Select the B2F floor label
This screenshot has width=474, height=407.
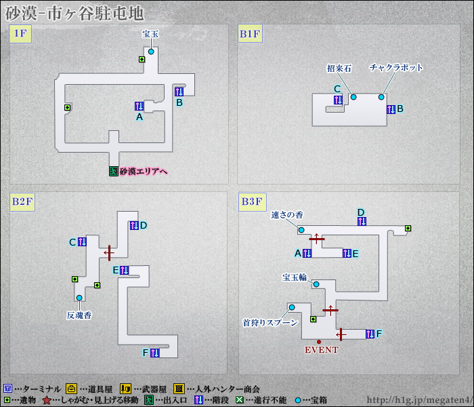(22, 201)
